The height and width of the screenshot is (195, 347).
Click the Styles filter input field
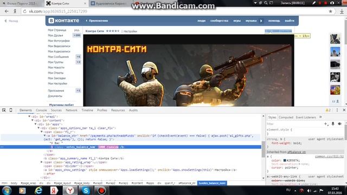coord(294,124)
